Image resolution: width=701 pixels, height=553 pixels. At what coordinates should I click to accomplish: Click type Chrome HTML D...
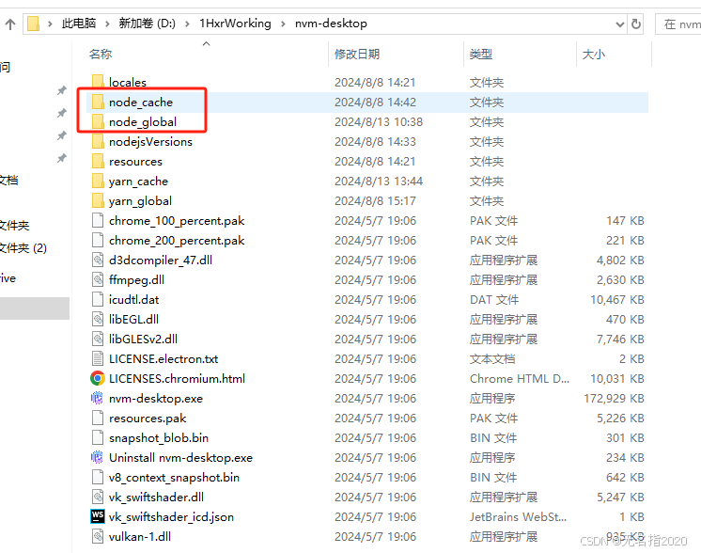[519, 378]
